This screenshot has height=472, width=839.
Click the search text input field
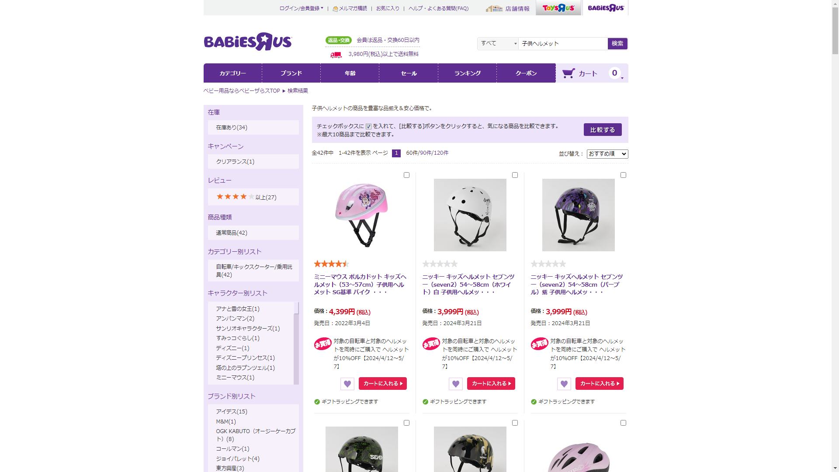click(563, 43)
